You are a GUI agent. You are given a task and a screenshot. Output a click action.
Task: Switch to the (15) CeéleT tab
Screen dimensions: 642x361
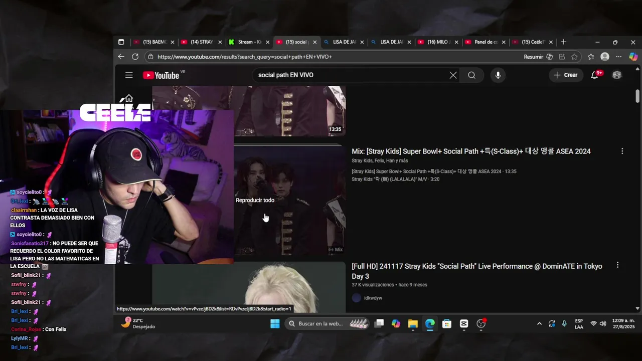pyautogui.click(x=533, y=42)
